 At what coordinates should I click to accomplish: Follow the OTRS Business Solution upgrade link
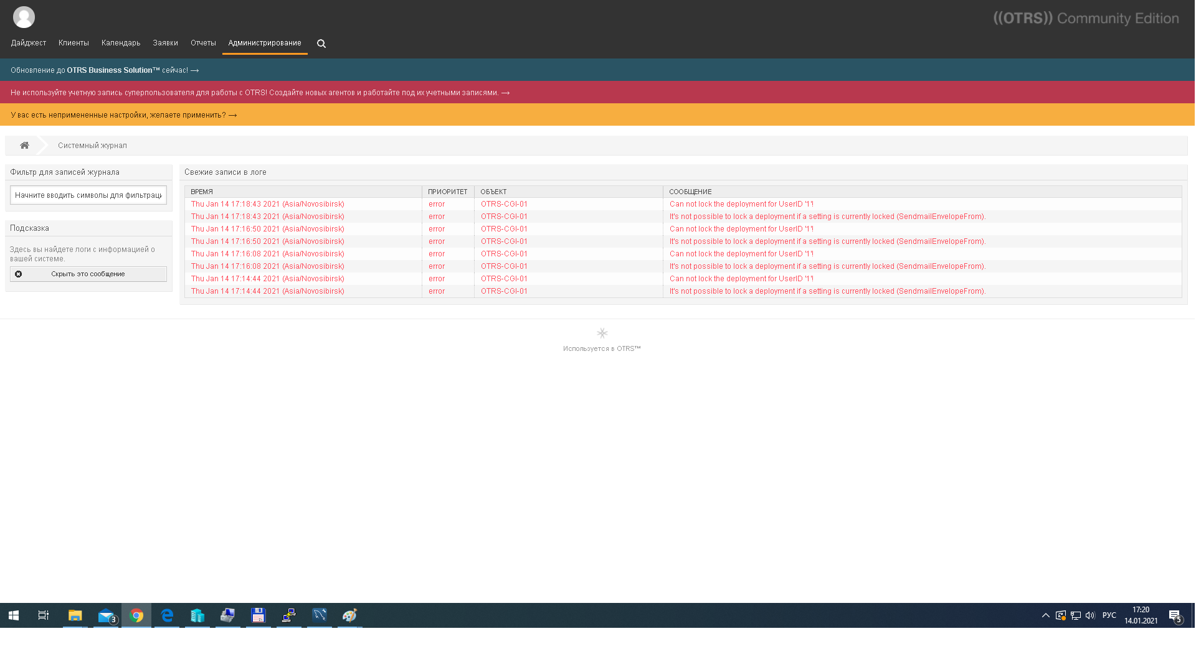pos(105,70)
